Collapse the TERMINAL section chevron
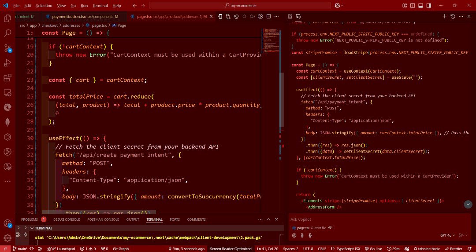 [x=32, y=228]
